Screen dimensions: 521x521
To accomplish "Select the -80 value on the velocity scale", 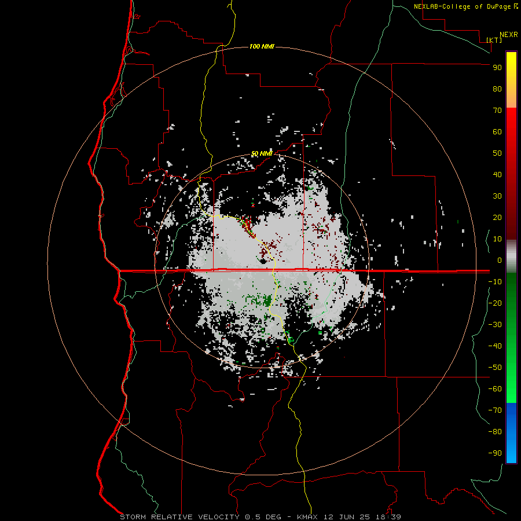I will [x=495, y=432].
